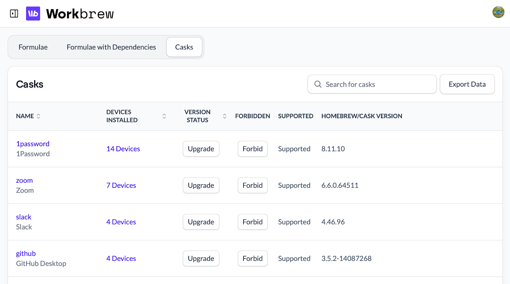This screenshot has width=510, height=284.
Task: Upgrade the github cask
Action: (201, 259)
